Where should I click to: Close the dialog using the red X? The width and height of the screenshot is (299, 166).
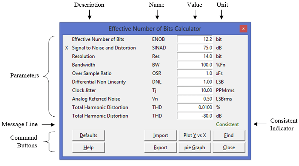(x=243, y=29)
